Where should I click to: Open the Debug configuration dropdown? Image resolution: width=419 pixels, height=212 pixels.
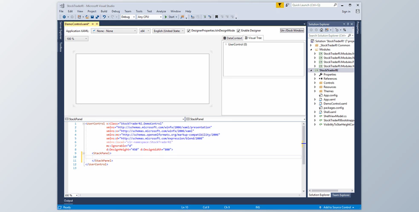tap(128, 17)
